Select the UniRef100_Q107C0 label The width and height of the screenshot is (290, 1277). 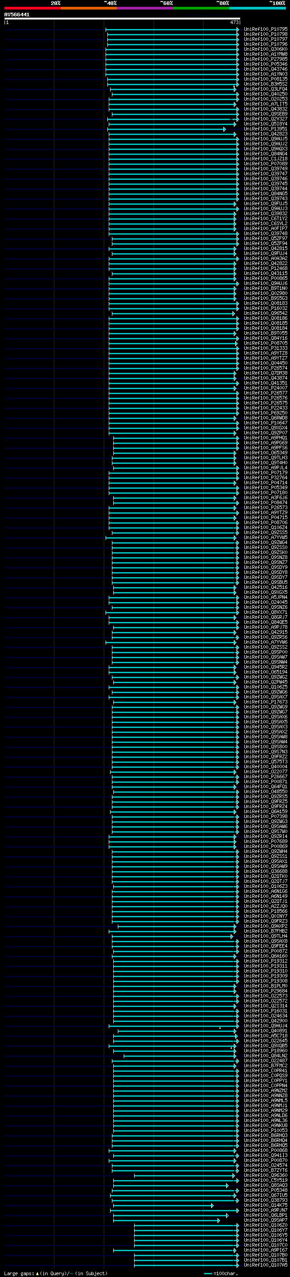[266, 1245]
